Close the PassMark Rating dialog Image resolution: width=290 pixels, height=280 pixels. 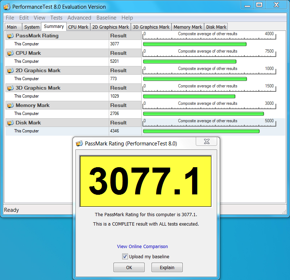pyautogui.click(x=207, y=141)
